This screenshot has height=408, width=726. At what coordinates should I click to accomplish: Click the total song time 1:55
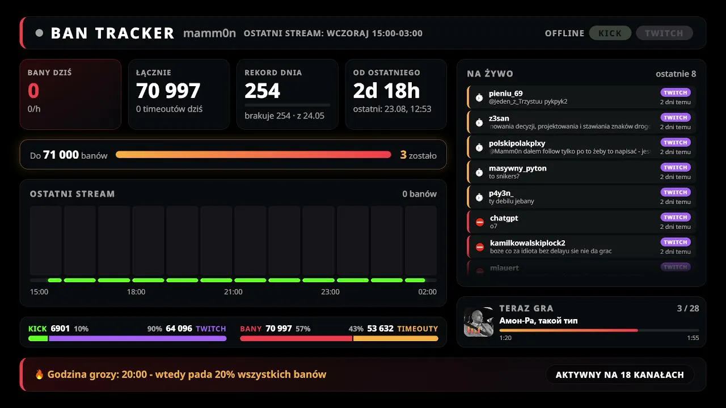point(693,338)
